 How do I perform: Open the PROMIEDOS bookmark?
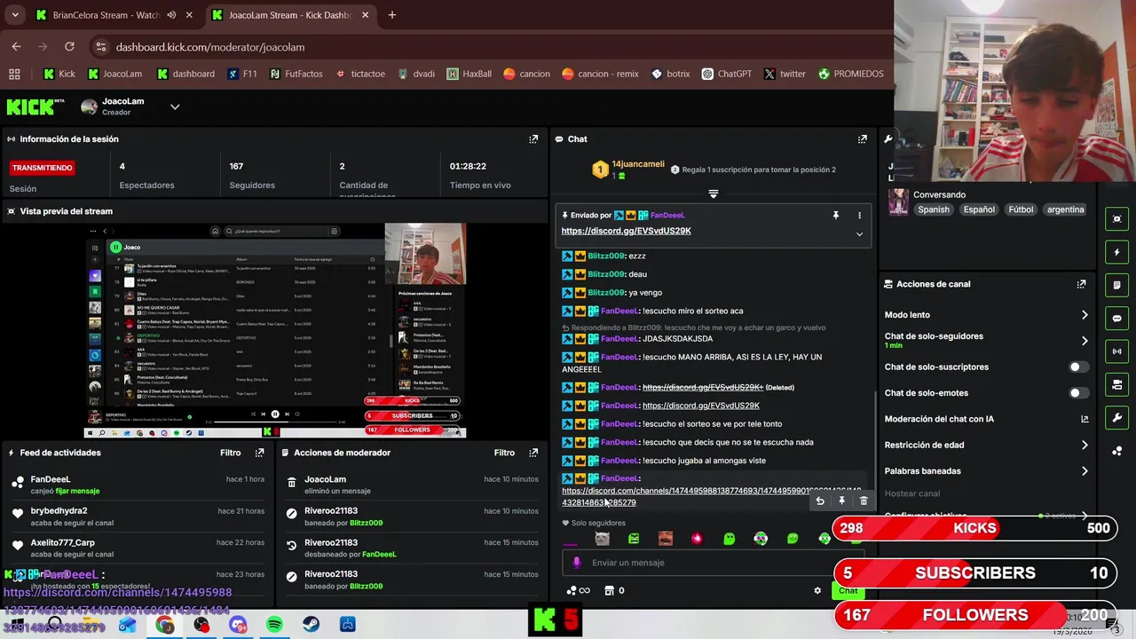[x=851, y=74]
